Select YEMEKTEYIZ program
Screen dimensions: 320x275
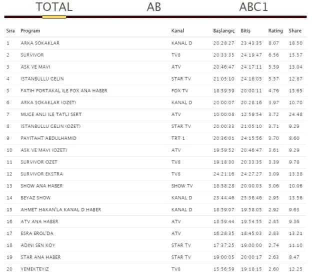pos(34,269)
